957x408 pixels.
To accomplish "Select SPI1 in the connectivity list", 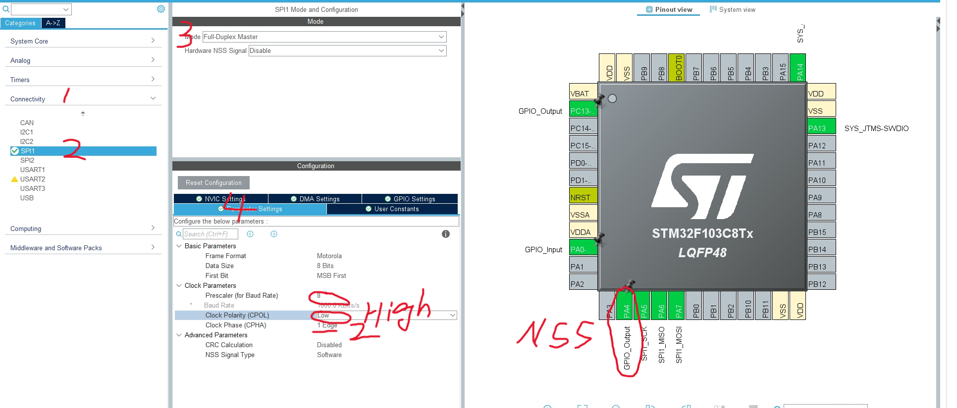I will [83, 151].
